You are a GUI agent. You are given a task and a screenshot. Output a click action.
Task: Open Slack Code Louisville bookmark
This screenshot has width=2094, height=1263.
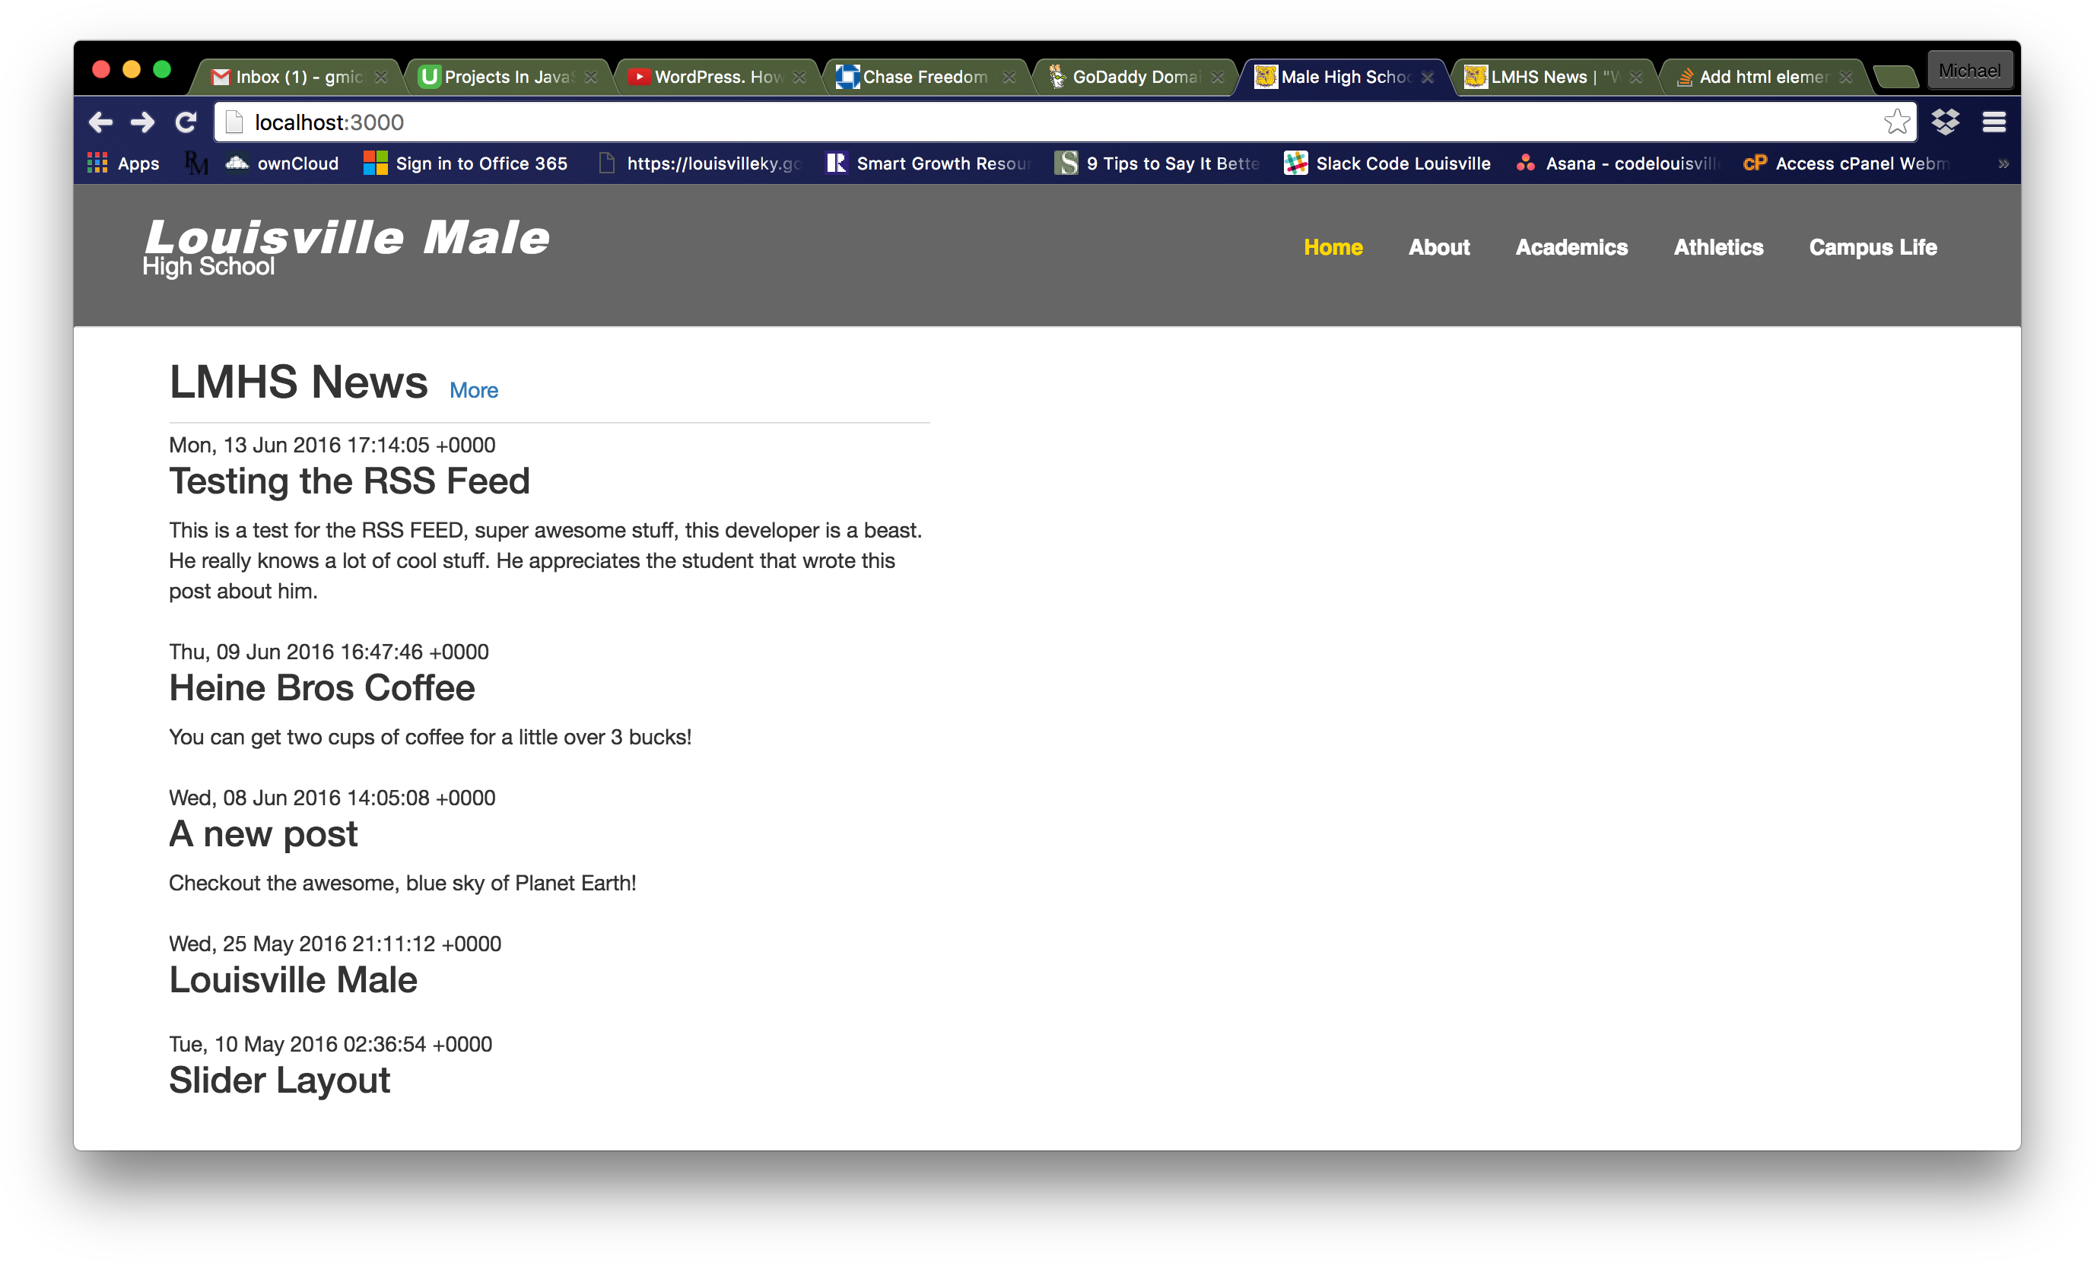(x=1387, y=163)
